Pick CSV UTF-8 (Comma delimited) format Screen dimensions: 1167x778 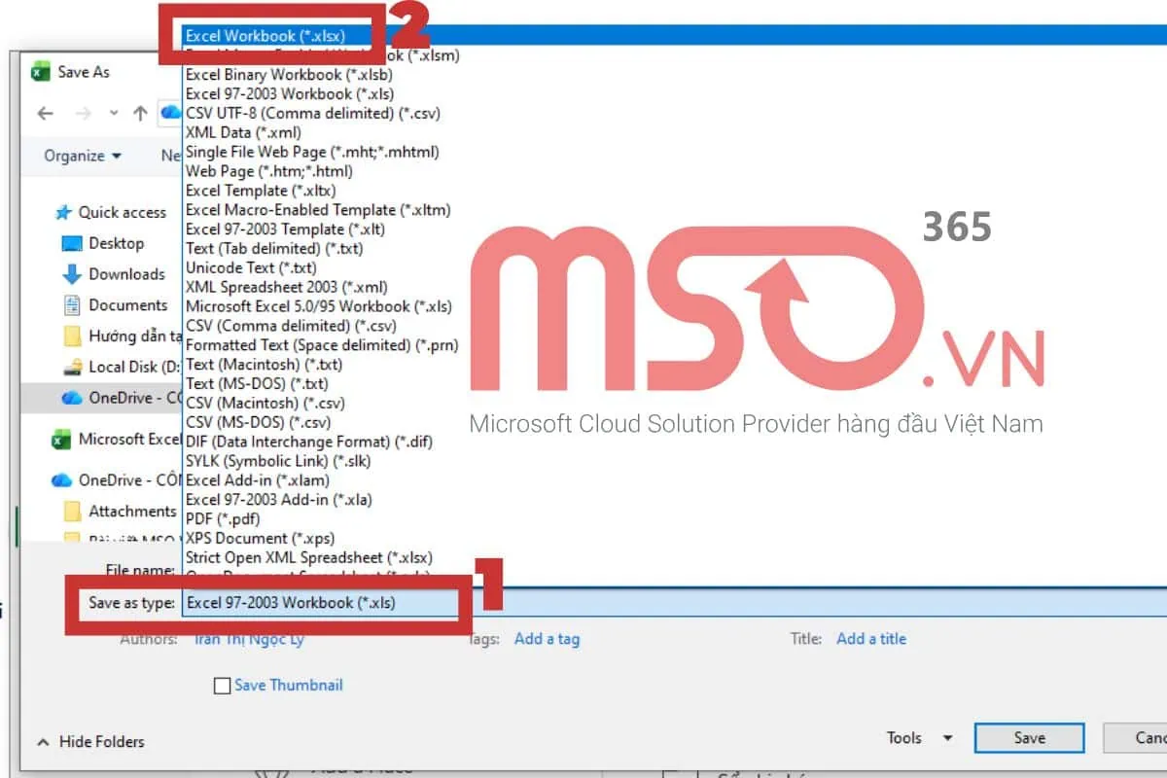pyautogui.click(x=312, y=113)
